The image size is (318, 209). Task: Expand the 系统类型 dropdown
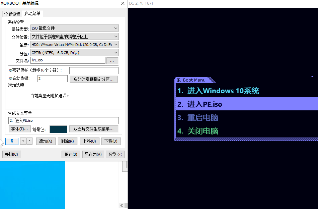point(115,28)
